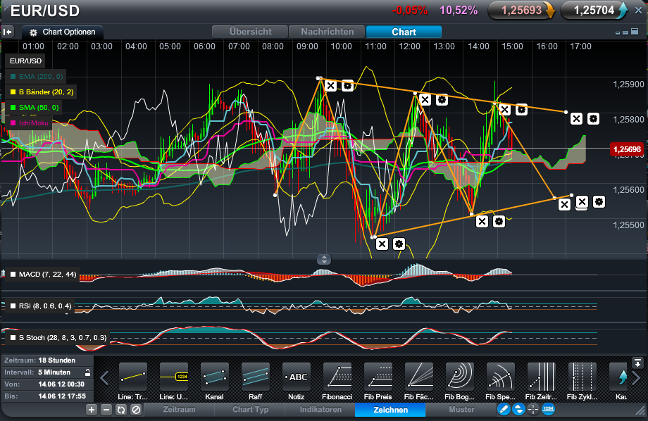Viewport: 648px width, 421px height.
Task: Expand indicator pane with up-down splitter handle
Action: [x=324, y=260]
